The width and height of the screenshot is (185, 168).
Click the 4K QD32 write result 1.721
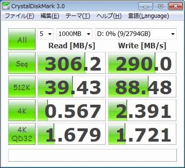click(x=142, y=134)
